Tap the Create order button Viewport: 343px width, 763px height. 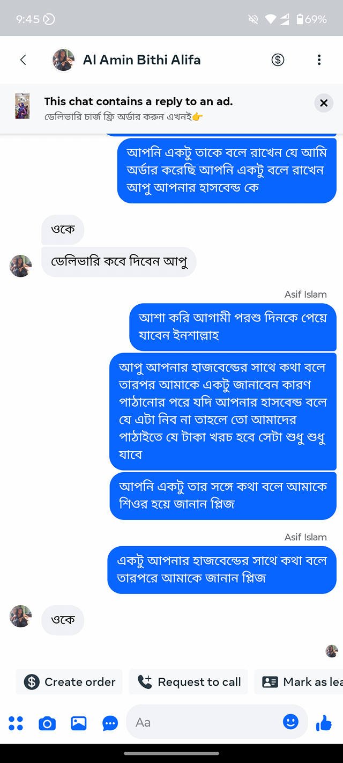point(70,682)
